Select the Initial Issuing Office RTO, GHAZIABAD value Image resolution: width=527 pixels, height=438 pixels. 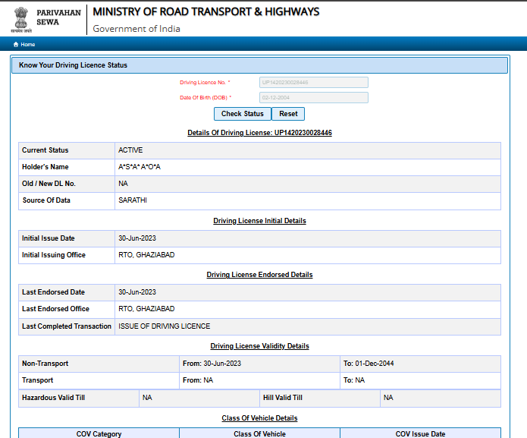pos(146,254)
